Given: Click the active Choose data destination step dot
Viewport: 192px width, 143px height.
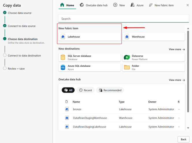Looking at the screenshot, I should click(5, 39).
